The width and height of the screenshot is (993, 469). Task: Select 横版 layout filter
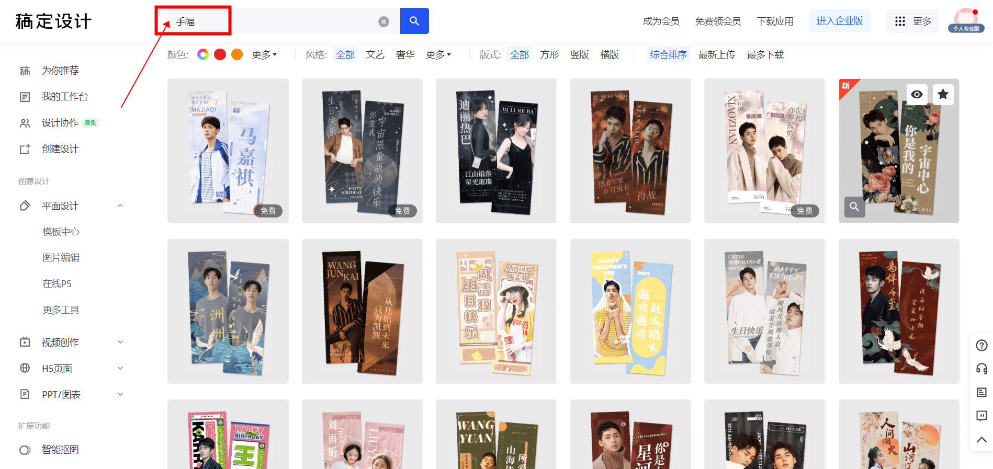pos(610,55)
